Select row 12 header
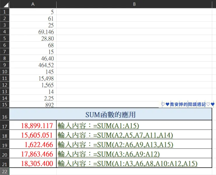 [x=5, y=85]
